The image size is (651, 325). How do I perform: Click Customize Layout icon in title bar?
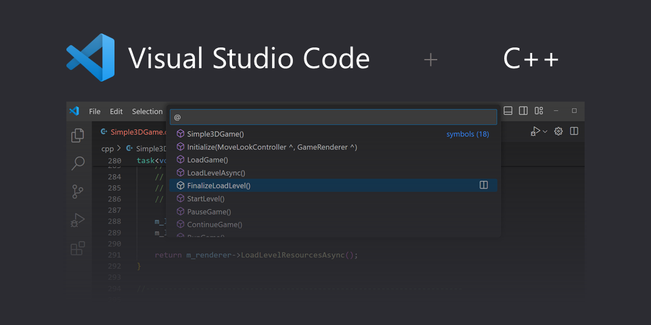tap(539, 111)
